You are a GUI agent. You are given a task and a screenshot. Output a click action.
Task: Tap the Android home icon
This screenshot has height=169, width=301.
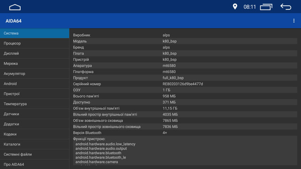[x=15, y=7]
